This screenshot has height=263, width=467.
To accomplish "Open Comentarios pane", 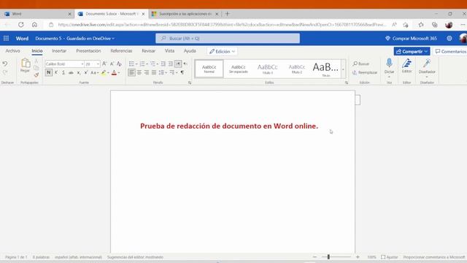I will click(451, 51).
